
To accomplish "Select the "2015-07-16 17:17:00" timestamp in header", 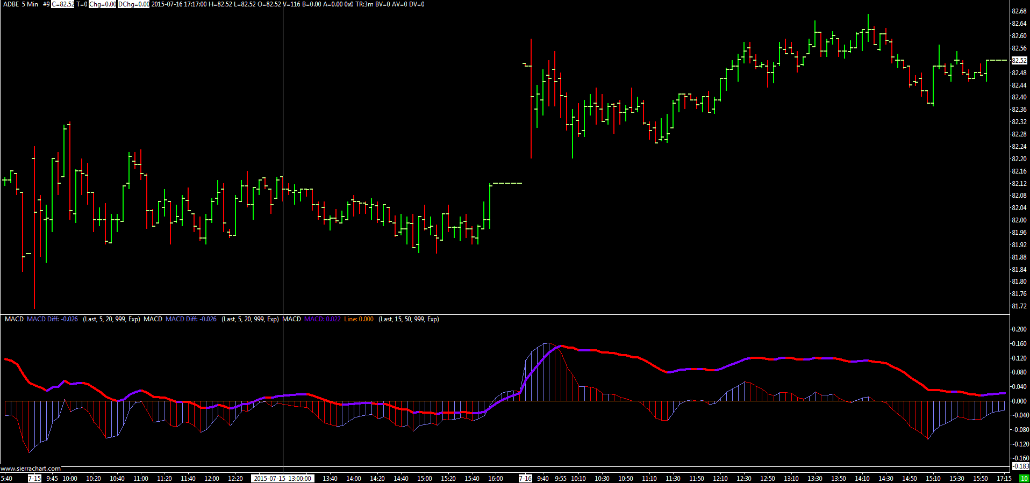I will (x=179, y=4).
